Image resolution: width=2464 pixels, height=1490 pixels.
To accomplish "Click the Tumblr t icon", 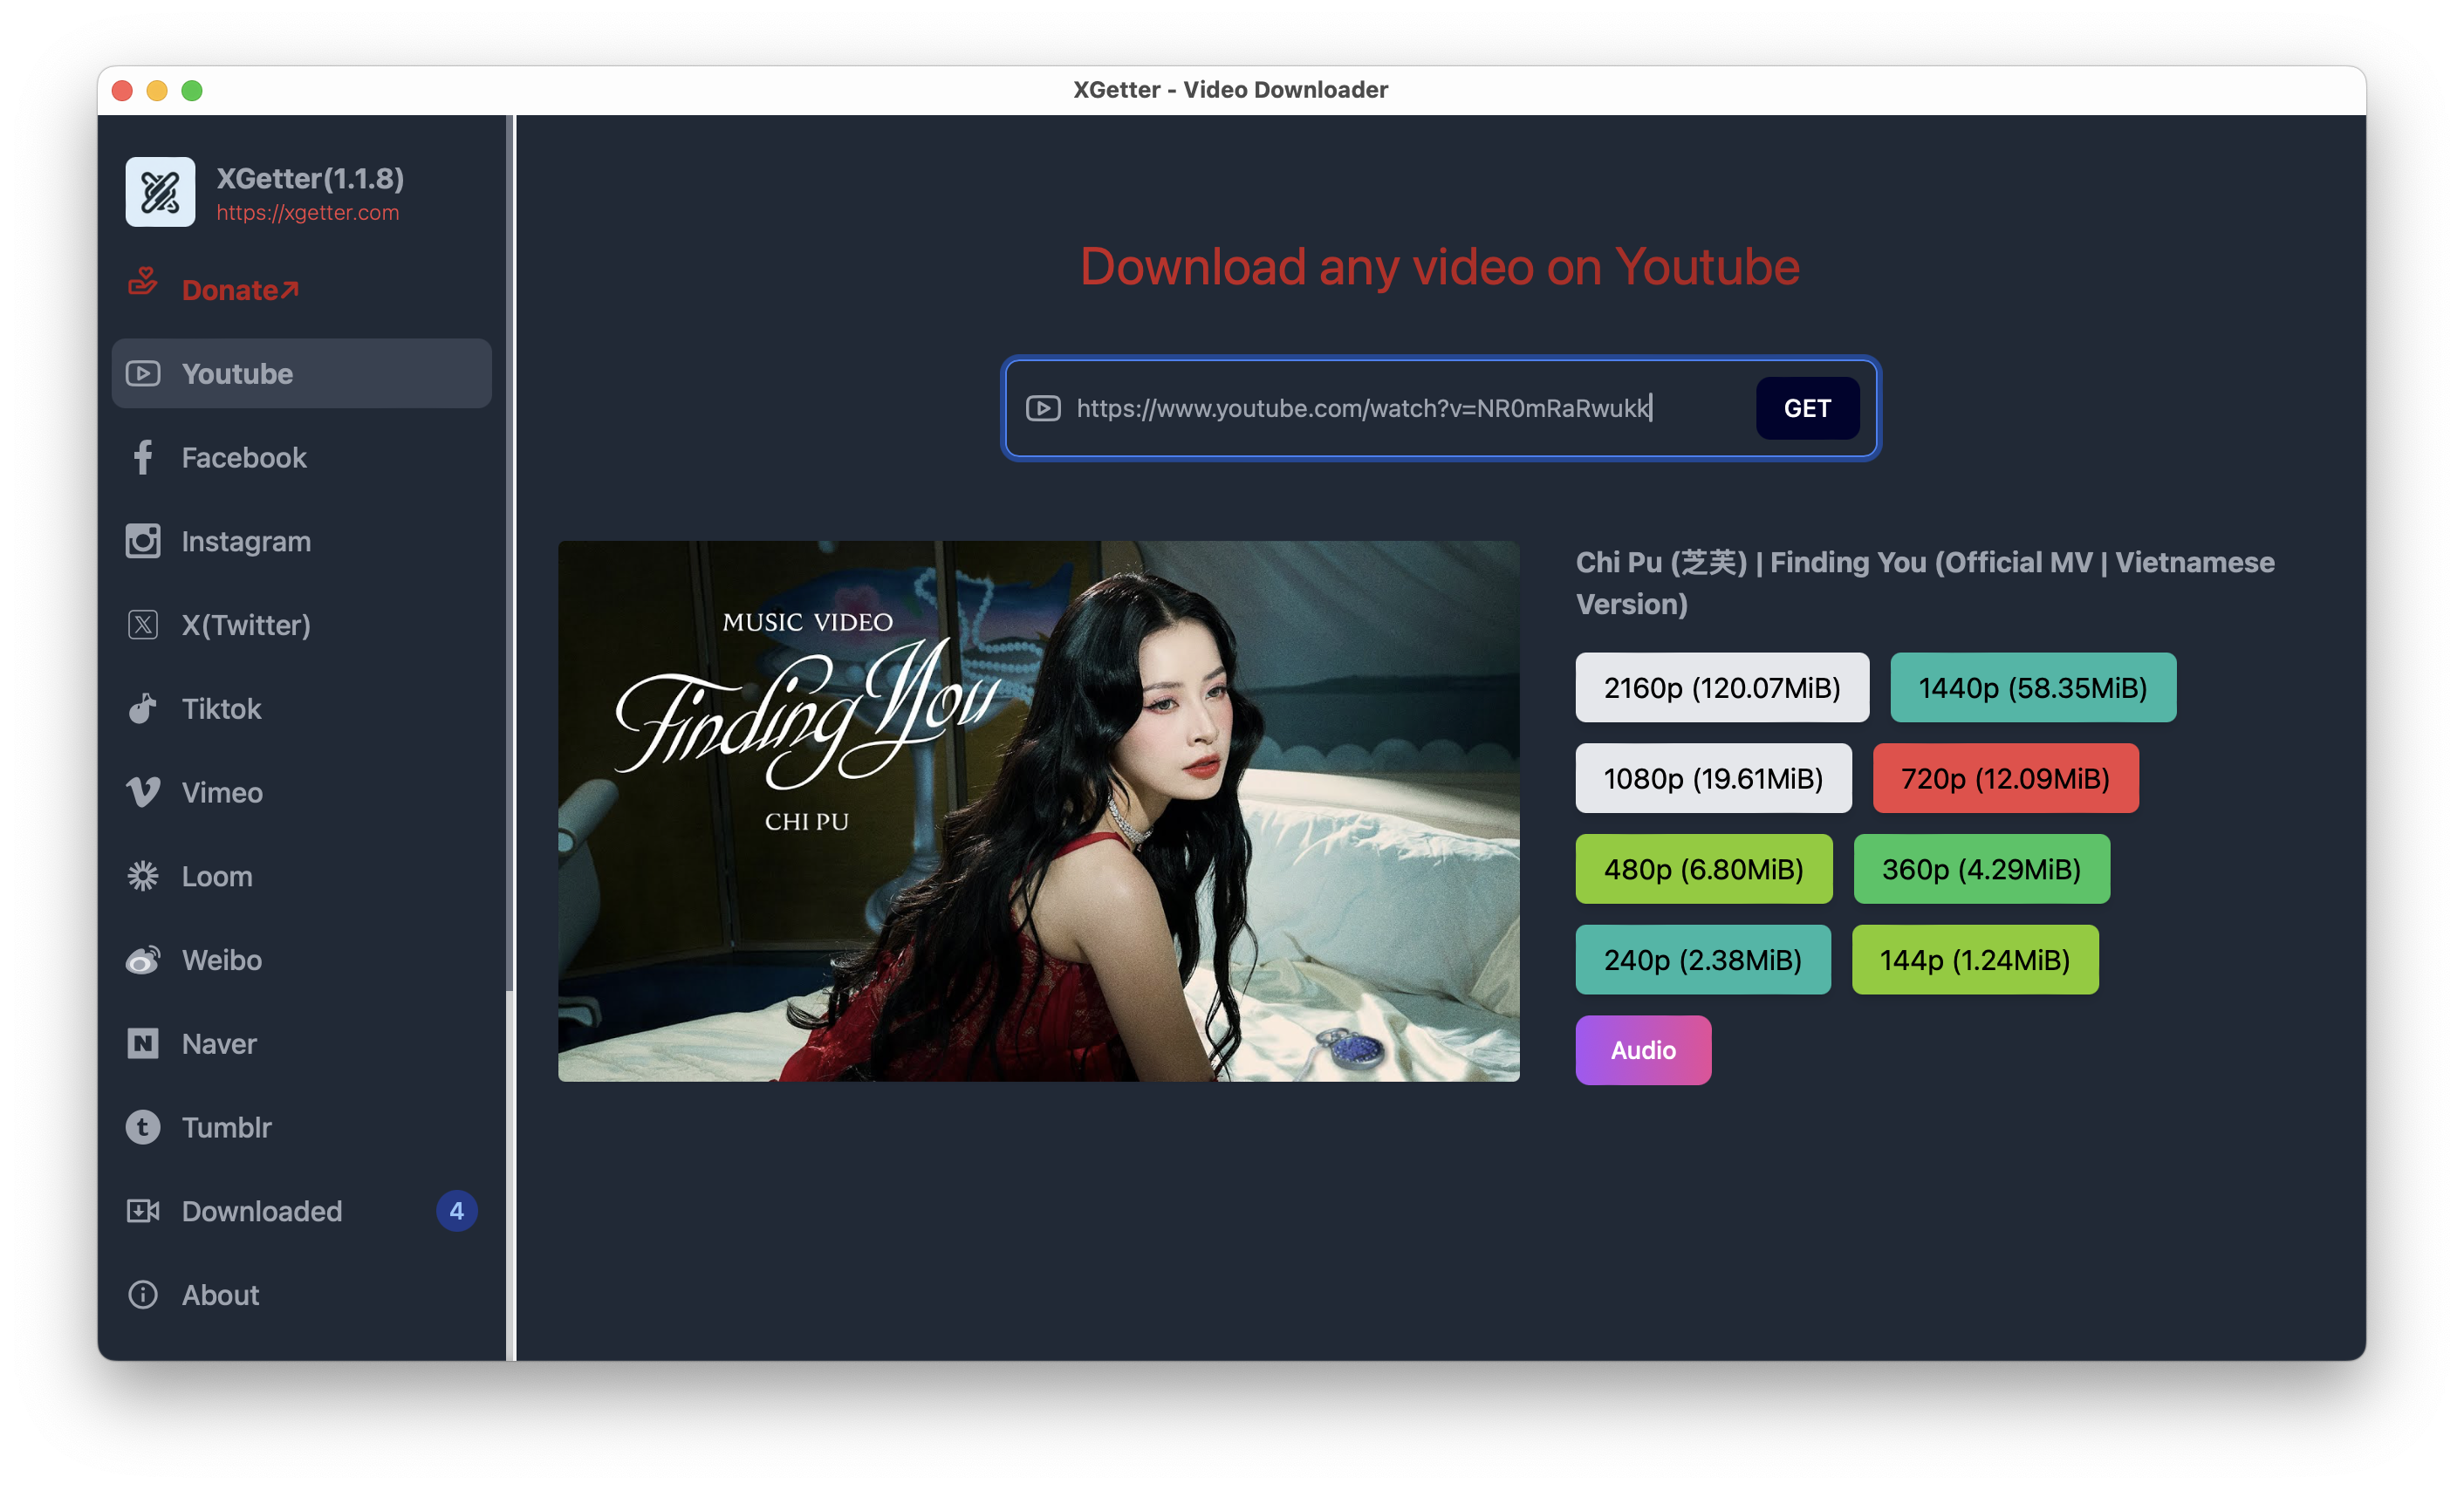I will [143, 1128].
